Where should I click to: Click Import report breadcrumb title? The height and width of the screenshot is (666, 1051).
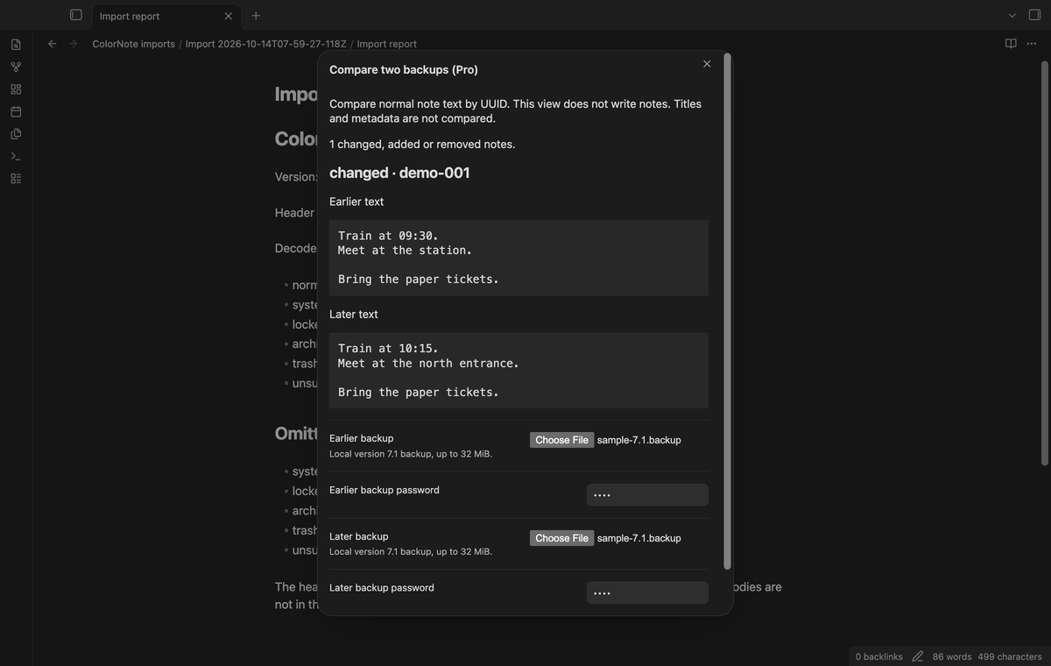point(386,44)
